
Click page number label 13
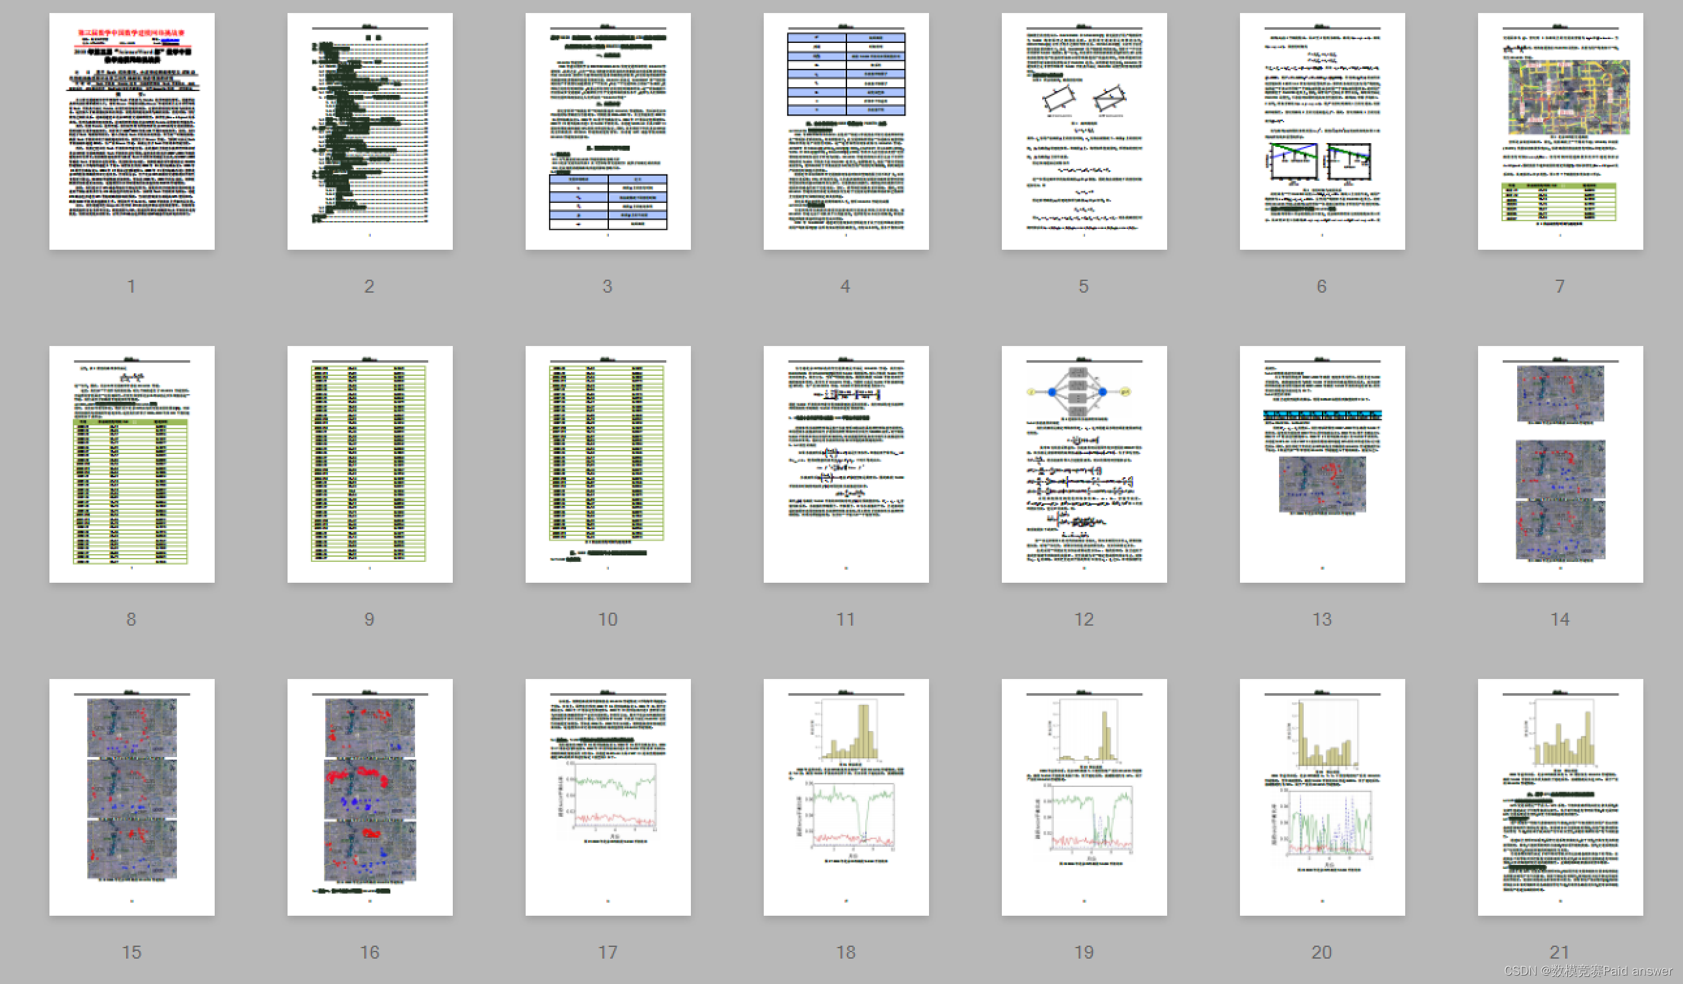[1322, 620]
